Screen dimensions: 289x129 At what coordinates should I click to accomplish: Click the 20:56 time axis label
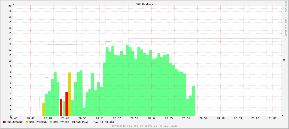coord(186,118)
